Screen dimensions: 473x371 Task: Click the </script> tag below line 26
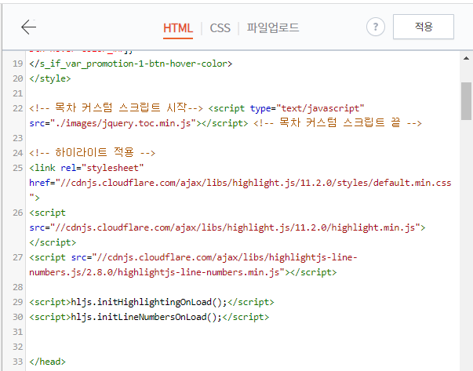pyautogui.click(x=53, y=242)
